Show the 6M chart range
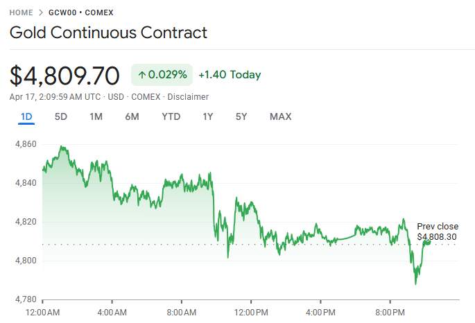Viewport: 475px width, 323px height. point(132,116)
